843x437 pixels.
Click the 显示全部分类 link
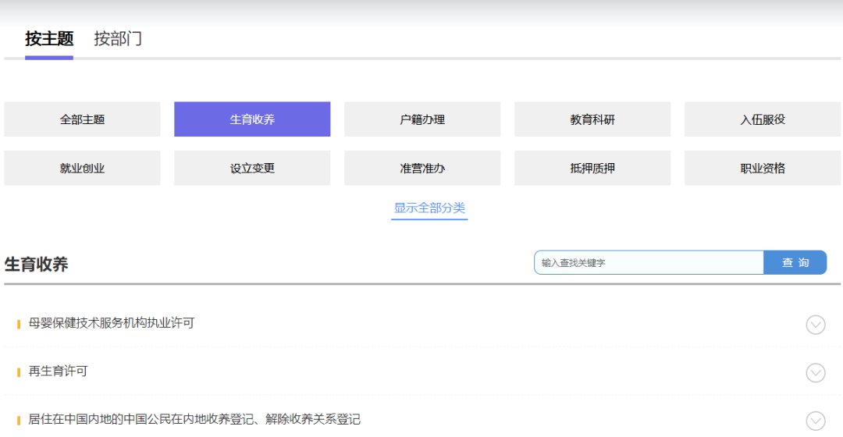coord(429,208)
